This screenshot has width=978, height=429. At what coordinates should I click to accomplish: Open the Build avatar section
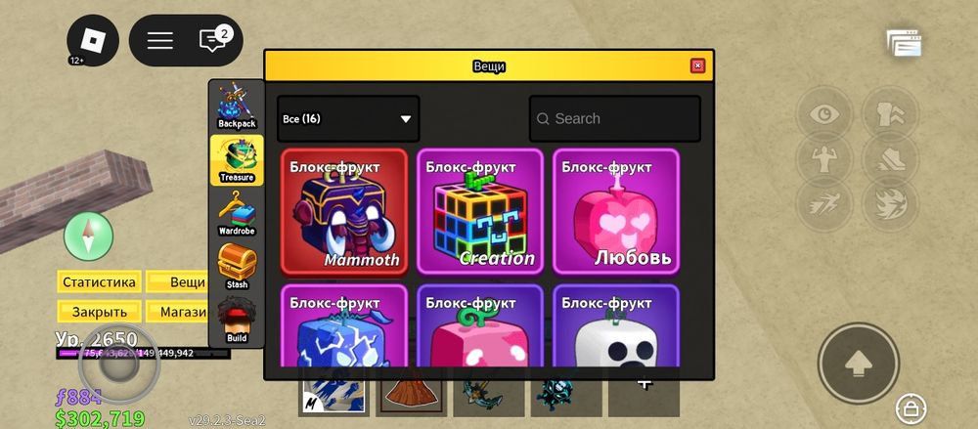tap(237, 321)
